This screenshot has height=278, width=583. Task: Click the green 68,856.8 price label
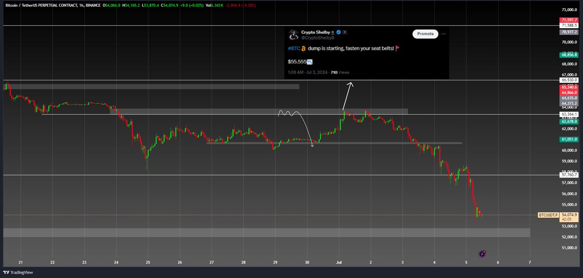click(x=569, y=55)
